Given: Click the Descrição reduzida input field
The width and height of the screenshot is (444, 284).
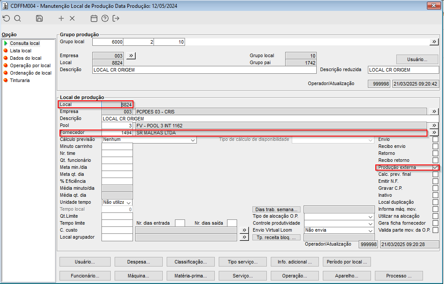Looking at the screenshot, I should click(x=403, y=70).
